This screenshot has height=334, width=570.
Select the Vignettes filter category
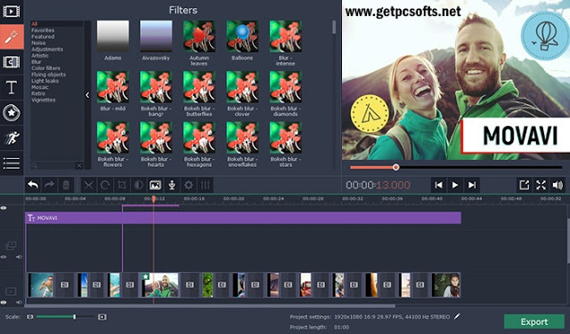click(44, 99)
